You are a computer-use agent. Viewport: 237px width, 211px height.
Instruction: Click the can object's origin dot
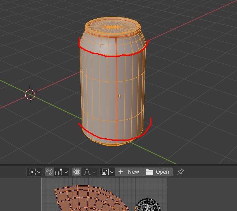pos(119,96)
